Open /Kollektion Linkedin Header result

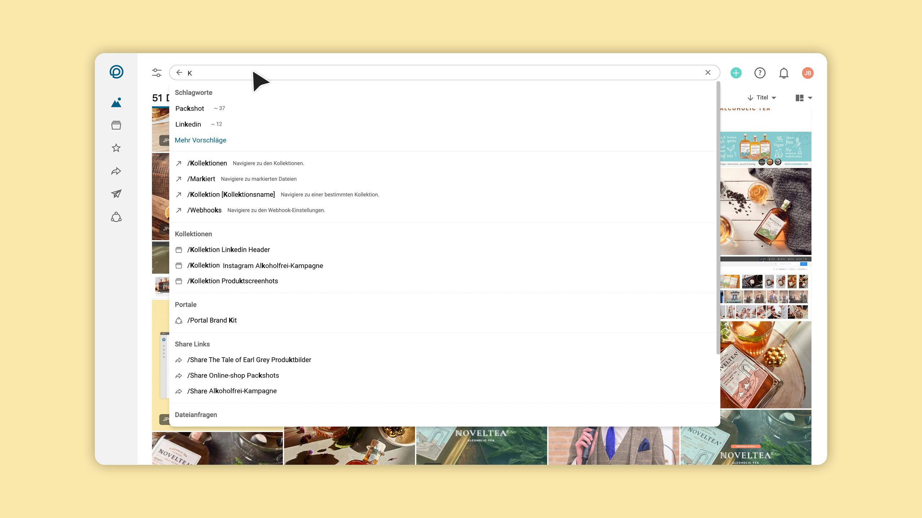pos(228,250)
